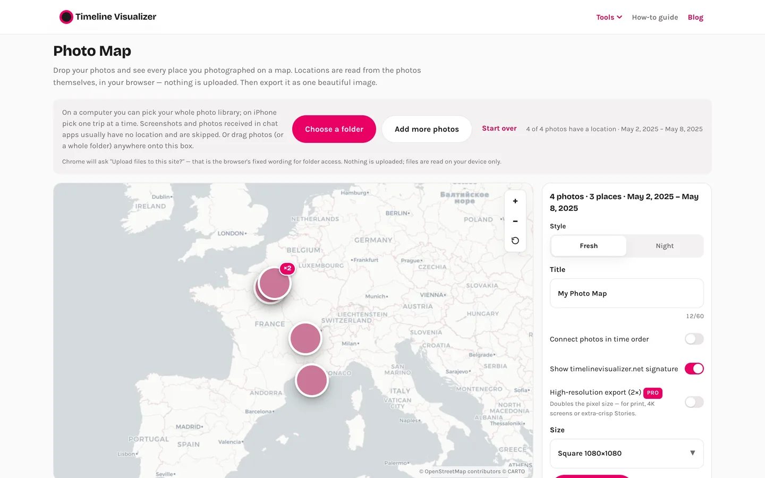Click Add more photos button
Screen dimensions: 765x478
(x=427, y=129)
